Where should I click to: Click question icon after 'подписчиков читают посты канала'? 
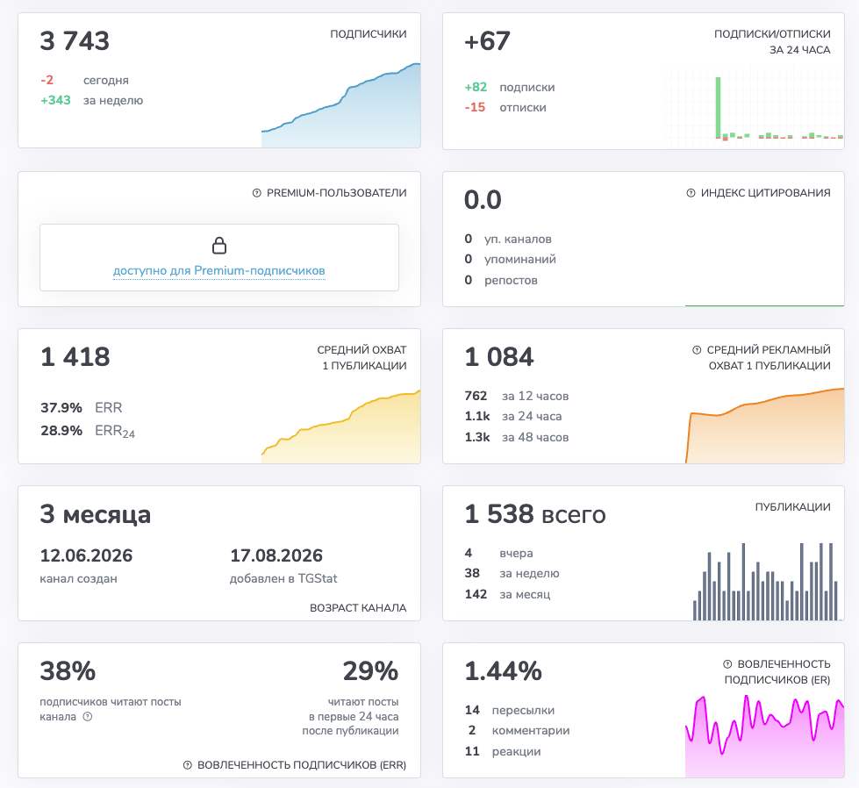(x=88, y=717)
